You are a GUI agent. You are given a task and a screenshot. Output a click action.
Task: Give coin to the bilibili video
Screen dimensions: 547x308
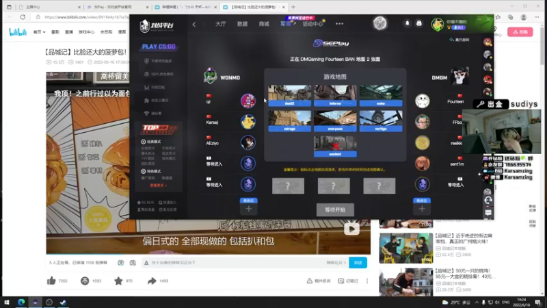point(85,281)
